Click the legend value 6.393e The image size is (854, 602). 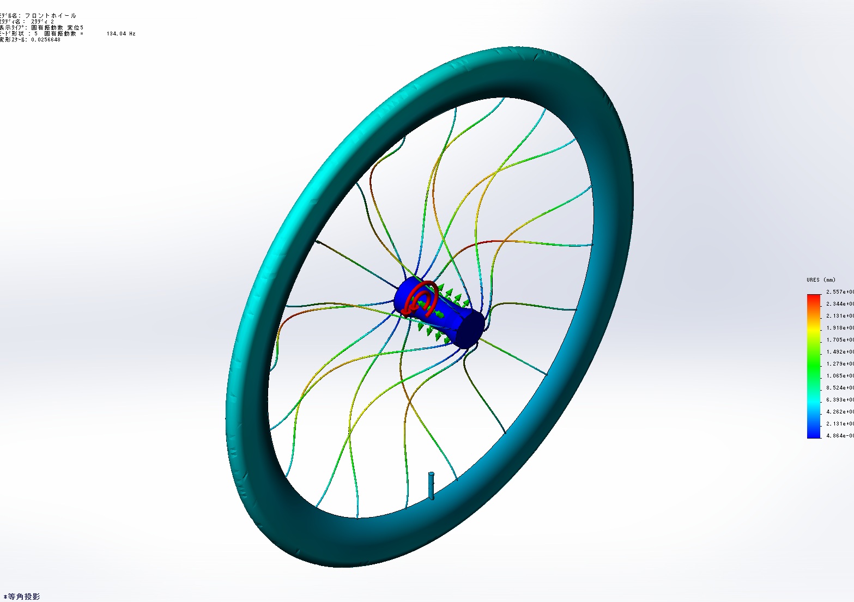tap(840, 400)
